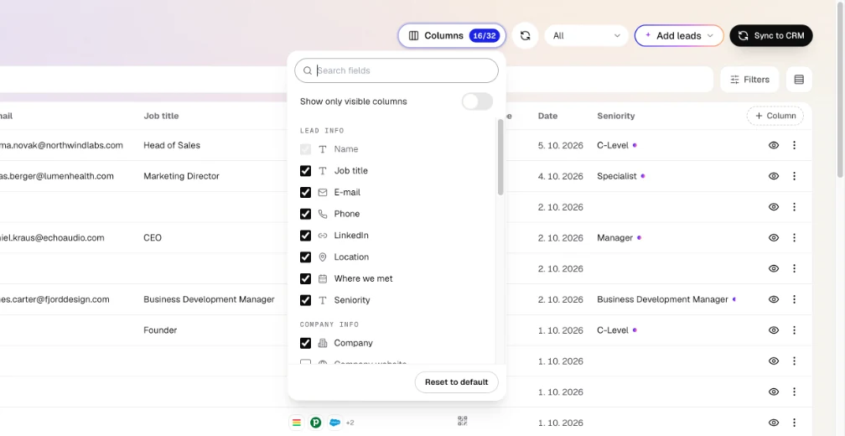Sort by Seniority column header
845x436 pixels.
[x=616, y=116]
